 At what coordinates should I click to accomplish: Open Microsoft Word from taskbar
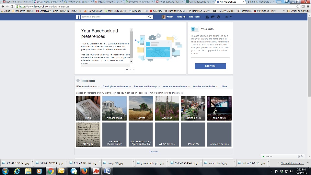108,171
